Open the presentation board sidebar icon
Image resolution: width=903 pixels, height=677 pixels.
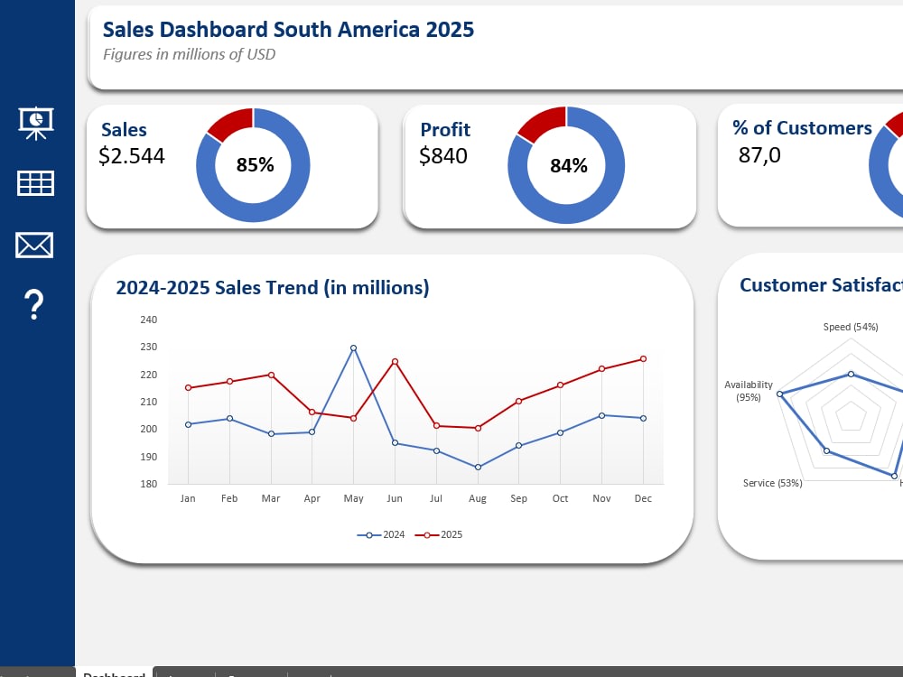(x=36, y=123)
